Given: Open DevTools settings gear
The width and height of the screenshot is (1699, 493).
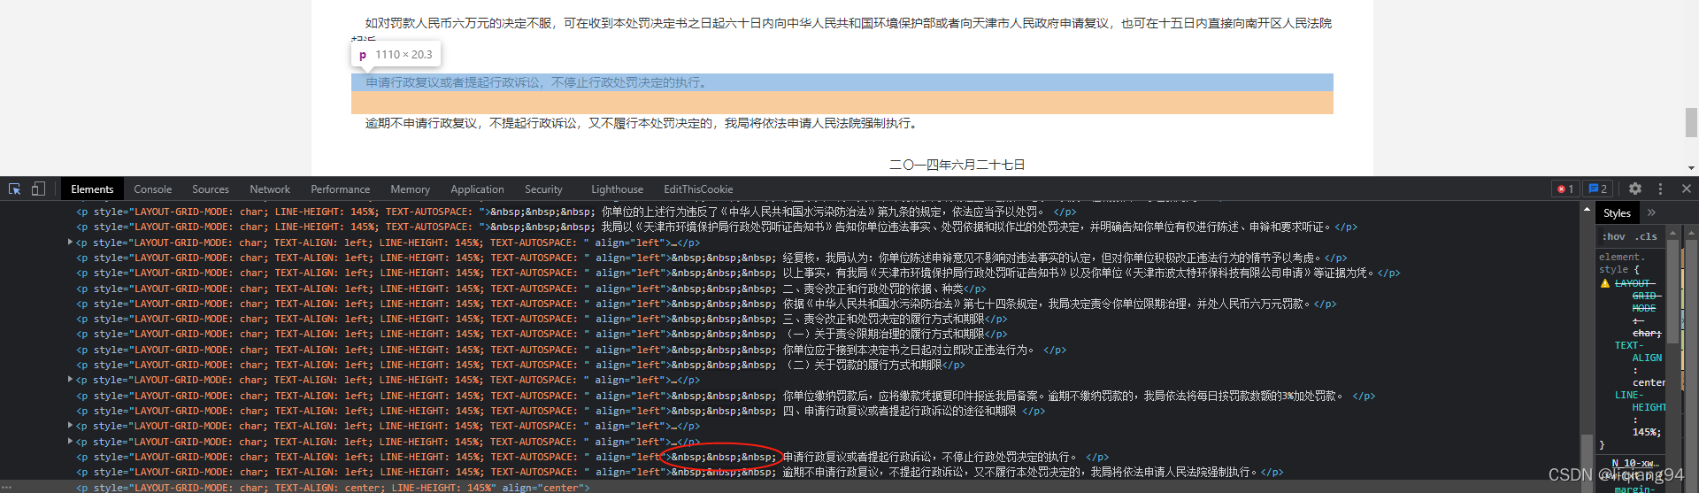Looking at the screenshot, I should 1635,189.
